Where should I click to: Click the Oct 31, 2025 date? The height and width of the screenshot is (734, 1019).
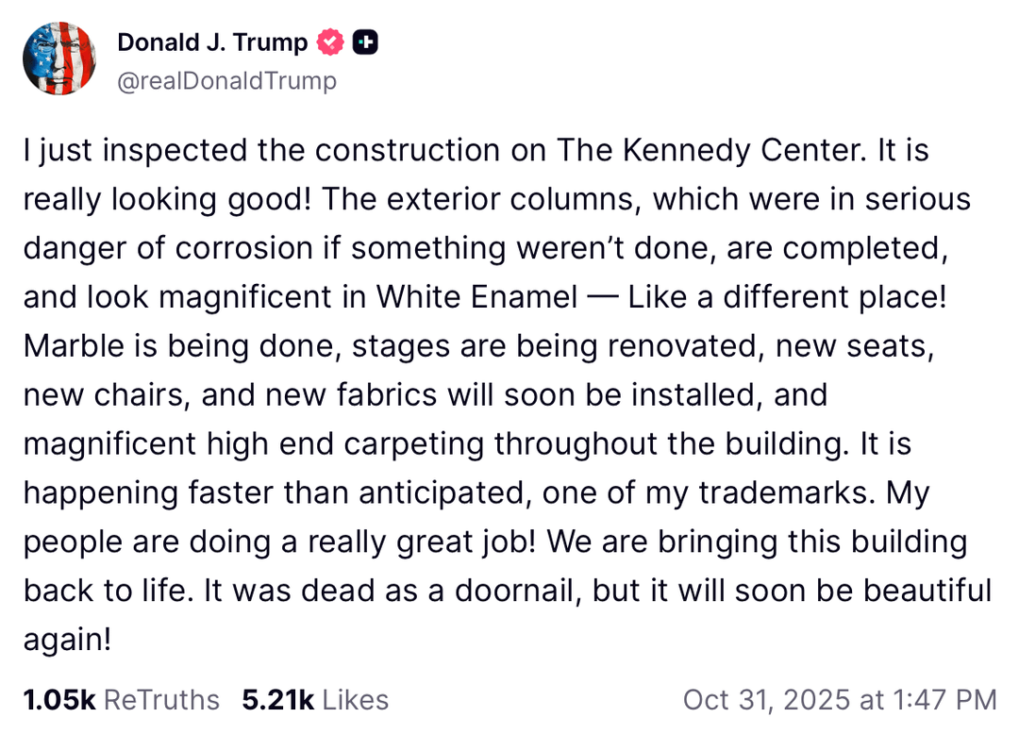point(766,699)
